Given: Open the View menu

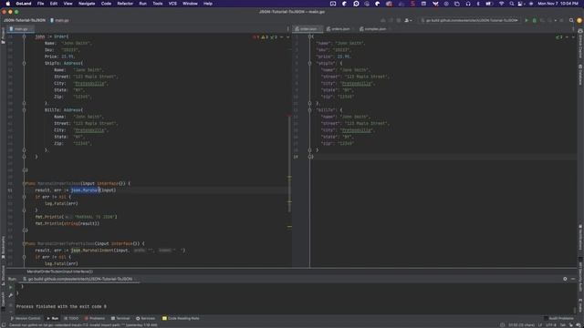Looking at the screenshot, I should 68,4.
